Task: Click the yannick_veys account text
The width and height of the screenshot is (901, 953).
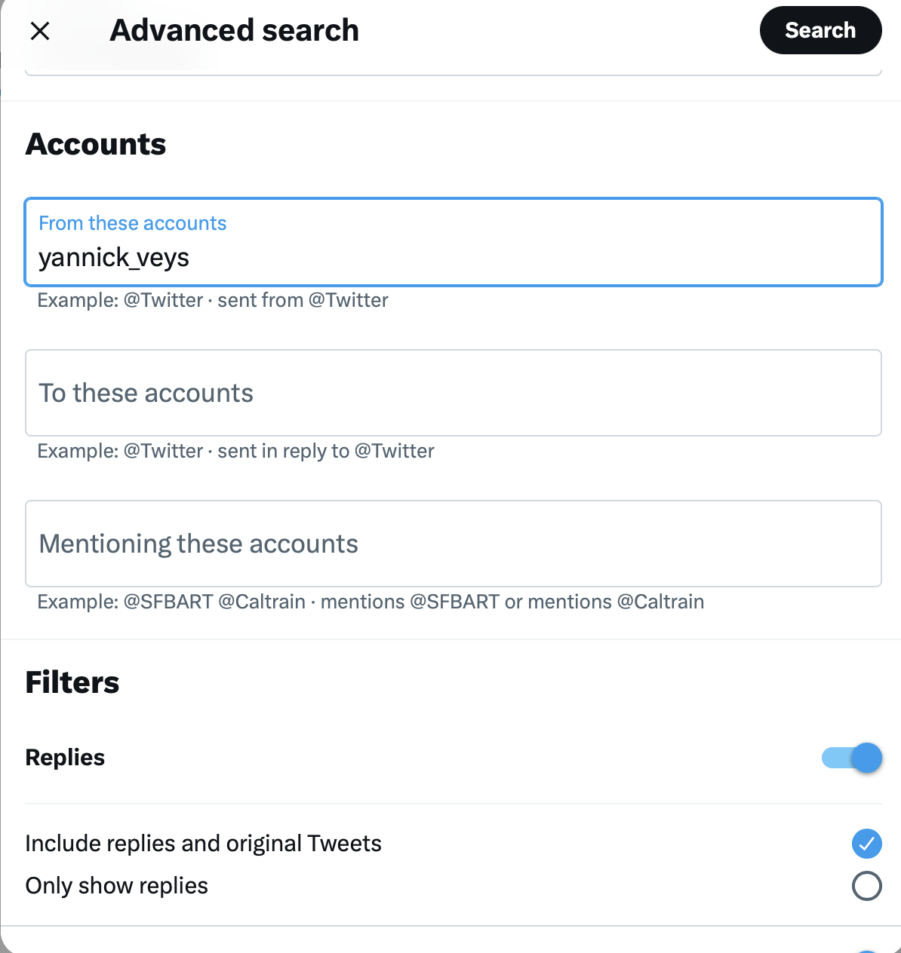Action: tap(114, 257)
